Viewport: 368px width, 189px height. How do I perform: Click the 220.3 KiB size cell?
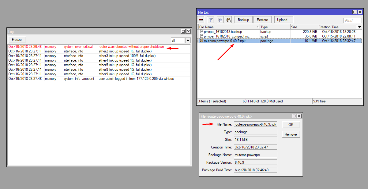[x=309, y=32]
